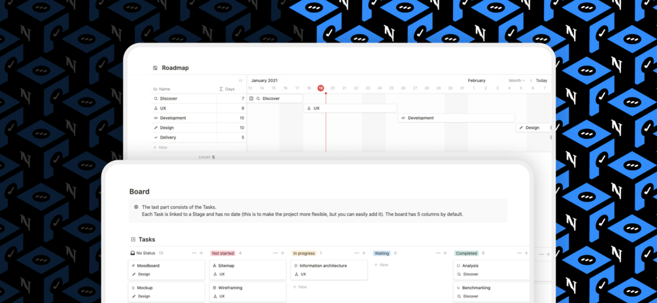The width and height of the screenshot is (657, 303).
Task: Open the Analysis task card
Action: 492,270
